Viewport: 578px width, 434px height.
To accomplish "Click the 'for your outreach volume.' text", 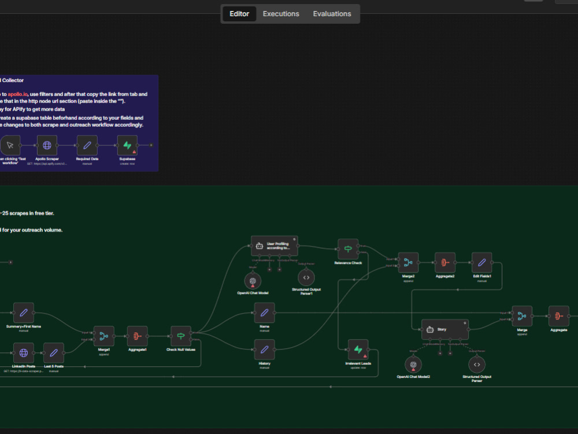I will (x=32, y=230).
